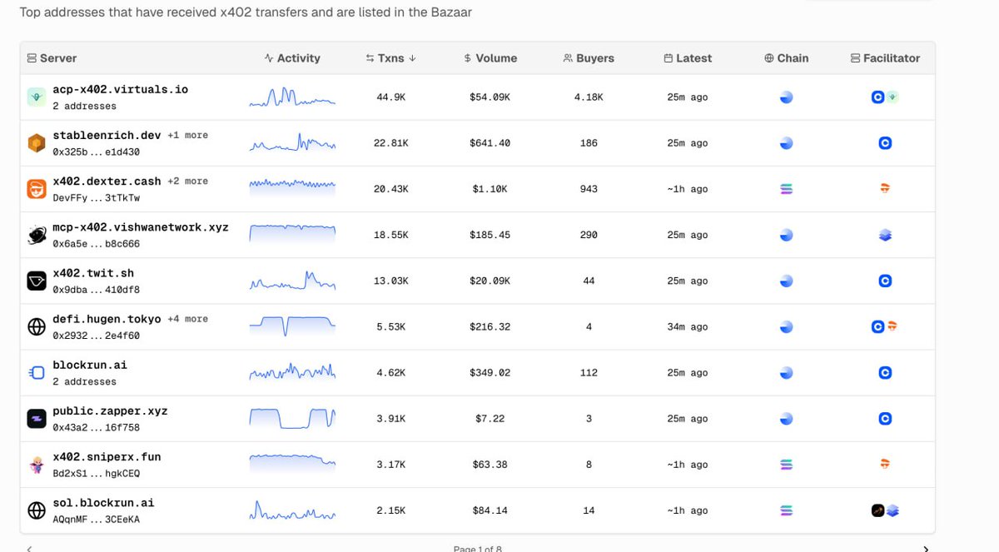Click the Activity column header
Viewport: 999px width, 552px height.
292,58
